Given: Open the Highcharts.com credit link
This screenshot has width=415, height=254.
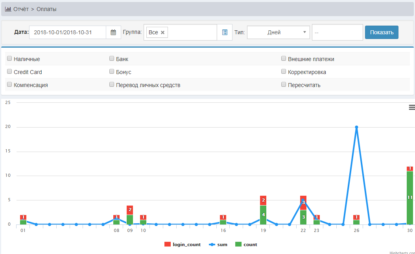Looking at the screenshot, I should point(402,252).
